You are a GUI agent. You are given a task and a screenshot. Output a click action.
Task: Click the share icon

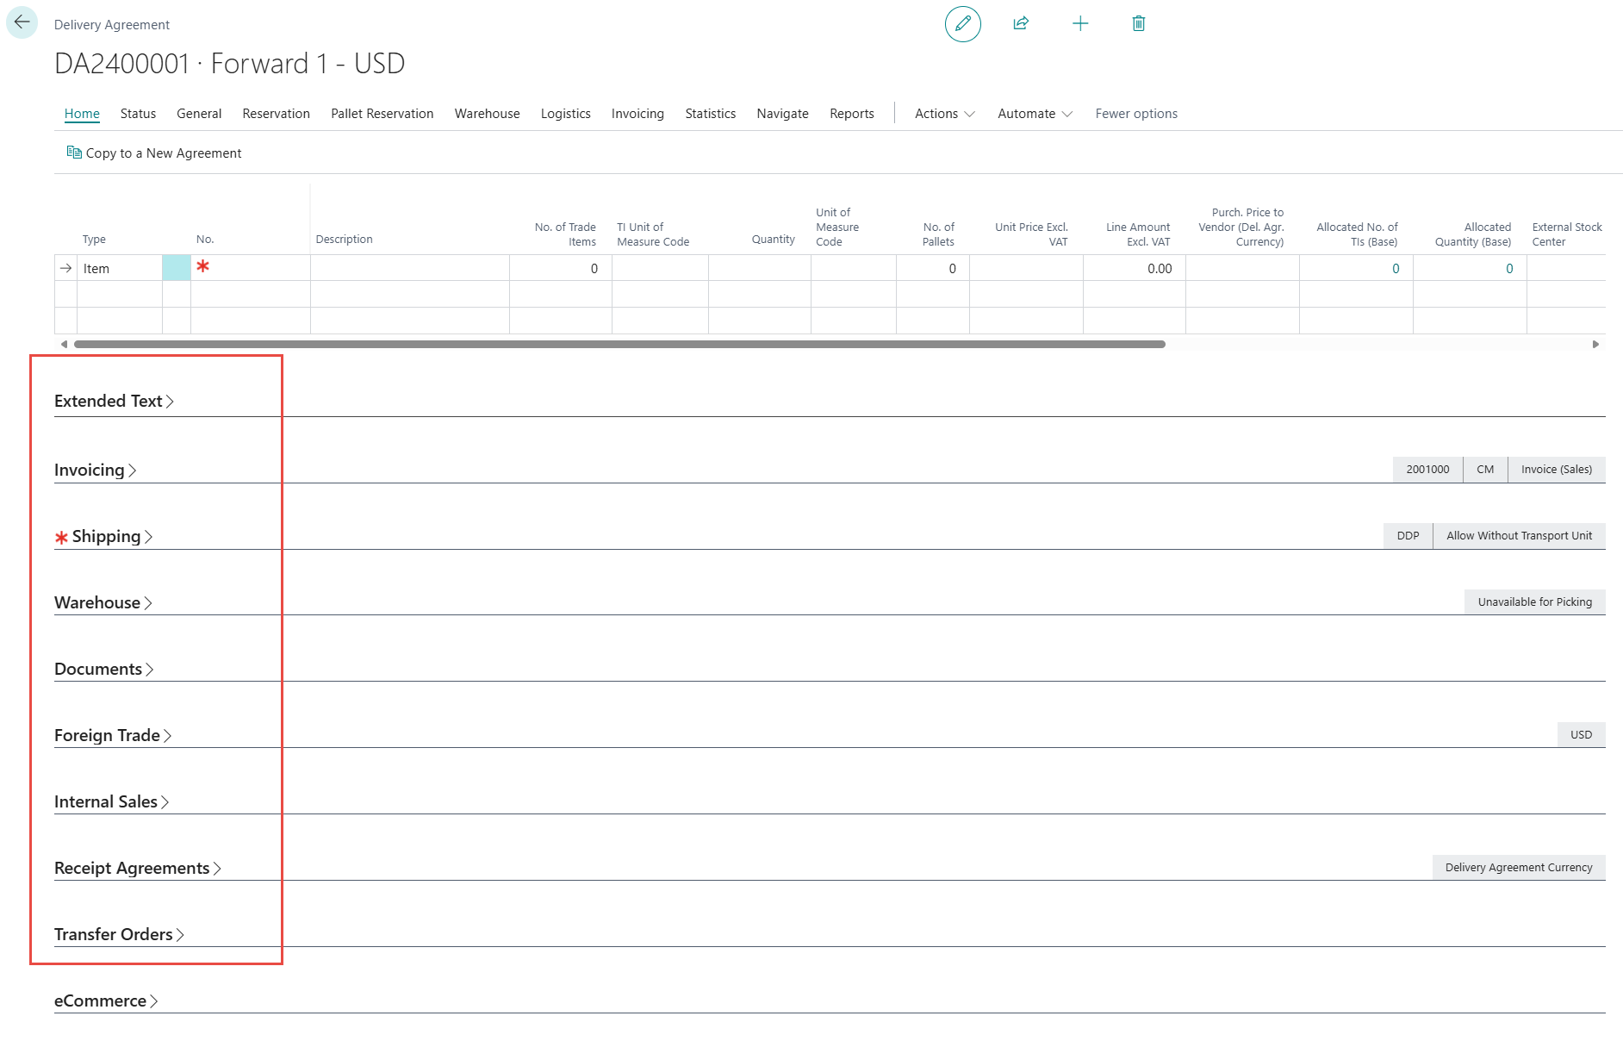pos(1021,23)
